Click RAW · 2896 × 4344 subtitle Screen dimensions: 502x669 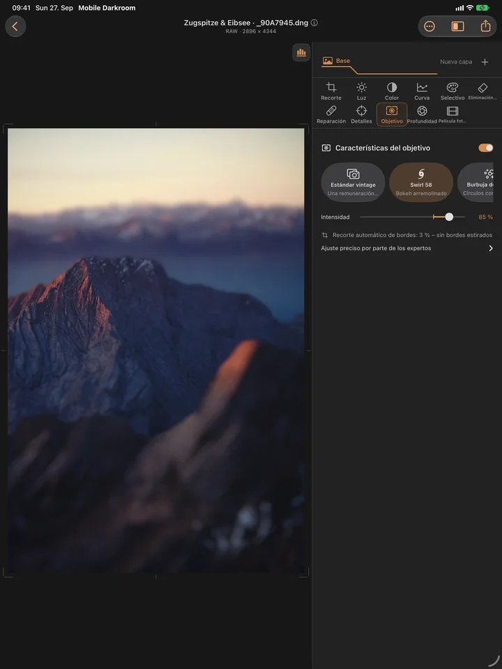[250, 31]
